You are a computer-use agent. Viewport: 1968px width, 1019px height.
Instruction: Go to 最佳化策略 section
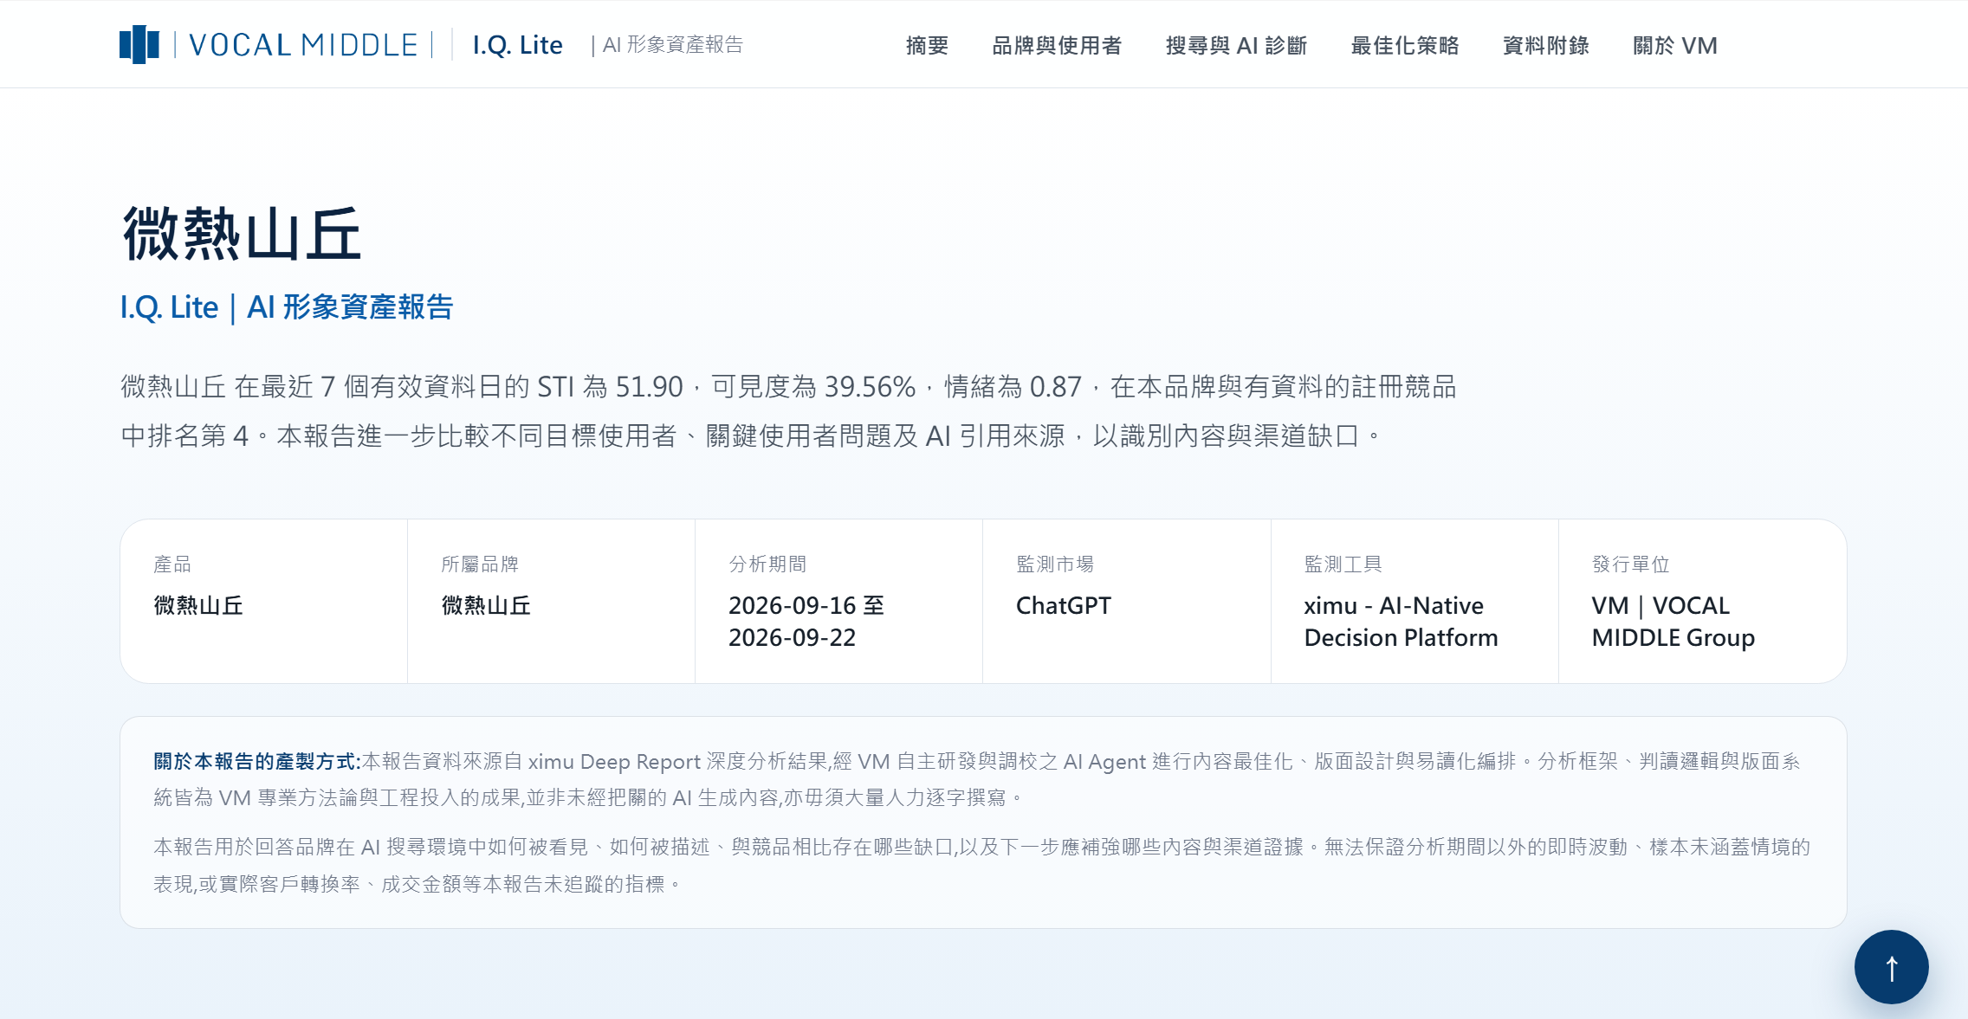tap(1405, 45)
